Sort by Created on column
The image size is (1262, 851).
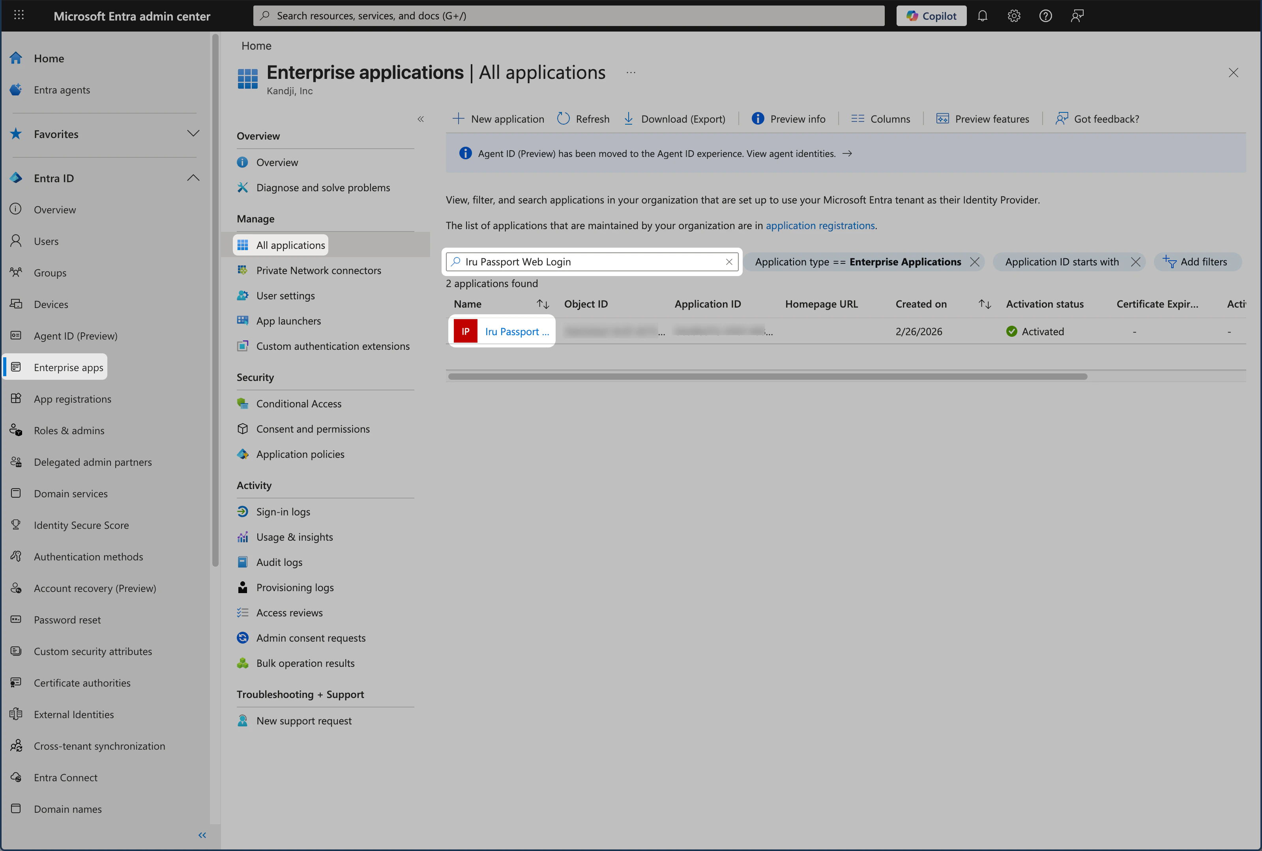(984, 304)
